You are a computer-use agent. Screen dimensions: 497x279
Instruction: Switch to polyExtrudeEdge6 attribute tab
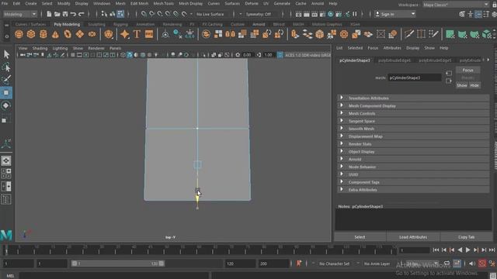click(394, 60)
